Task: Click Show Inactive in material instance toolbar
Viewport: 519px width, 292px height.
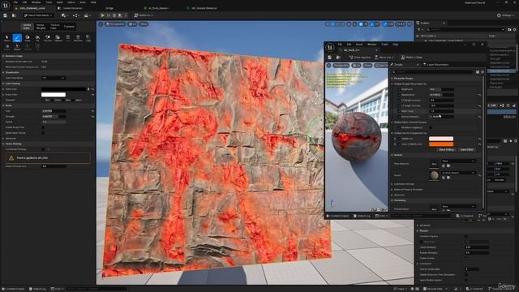Action: [359, 58]
